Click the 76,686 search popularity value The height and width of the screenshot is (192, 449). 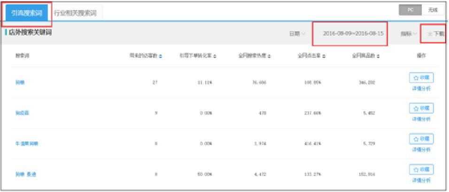[259, 83]
